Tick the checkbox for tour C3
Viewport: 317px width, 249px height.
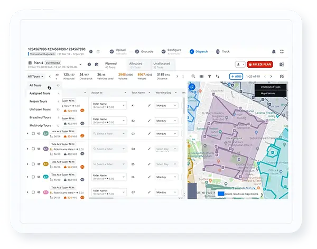tap(33, 134)
